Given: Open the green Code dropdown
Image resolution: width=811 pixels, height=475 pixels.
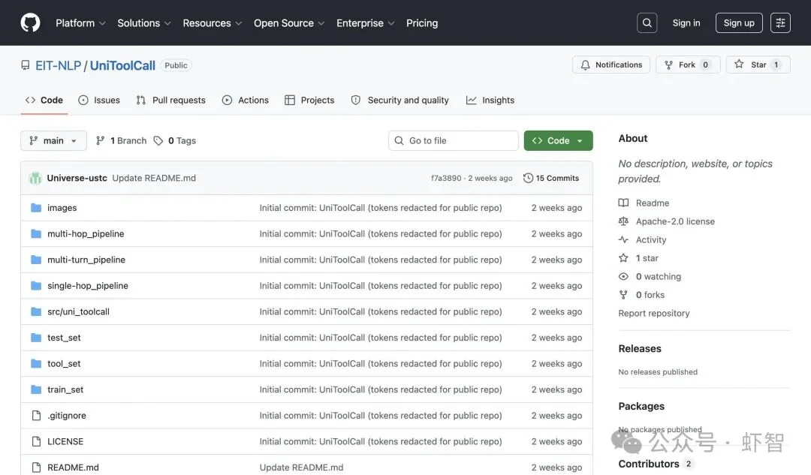Looking at the screenshot, I should pyautogui.click(x=558, y=141).
